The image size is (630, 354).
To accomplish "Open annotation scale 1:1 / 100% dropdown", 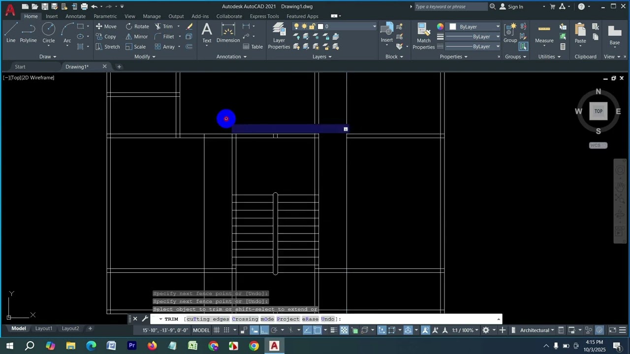I will tap(465, 330).
